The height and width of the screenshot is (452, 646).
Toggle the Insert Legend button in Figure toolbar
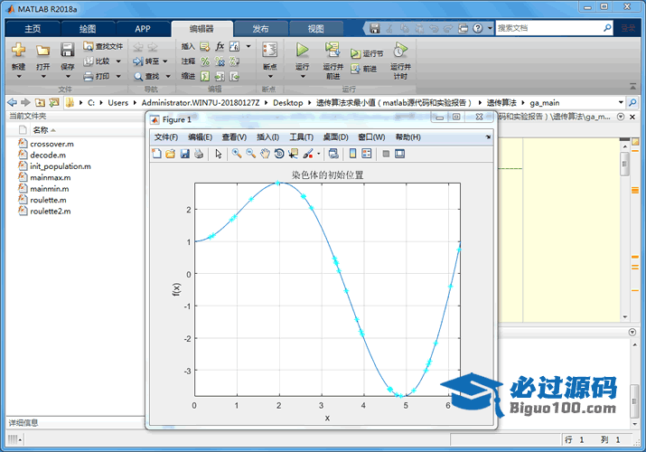point(367,154)
